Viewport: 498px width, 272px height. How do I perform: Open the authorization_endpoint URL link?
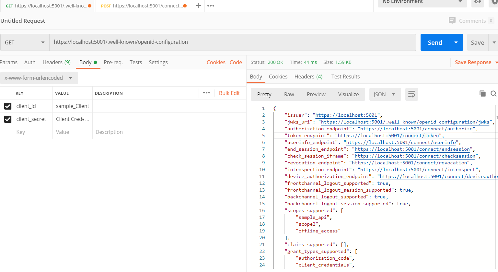tap(416, 129)
